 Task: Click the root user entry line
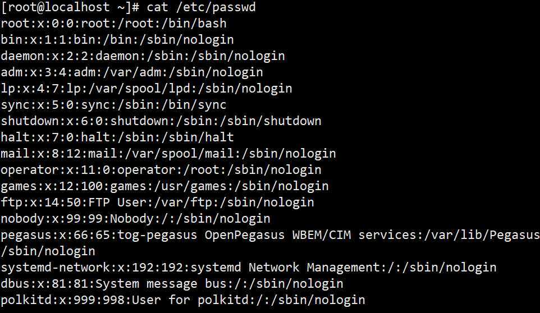[113, 24]
